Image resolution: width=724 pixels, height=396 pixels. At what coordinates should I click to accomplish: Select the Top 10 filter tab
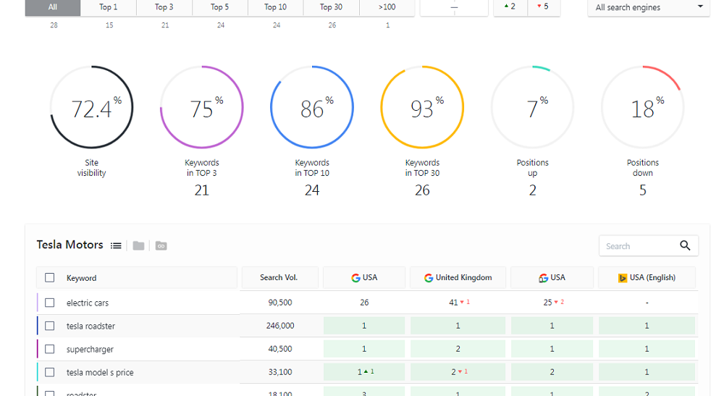click(275, 7)
